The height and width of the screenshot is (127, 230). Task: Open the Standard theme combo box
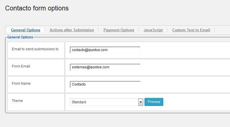[106, 102]
